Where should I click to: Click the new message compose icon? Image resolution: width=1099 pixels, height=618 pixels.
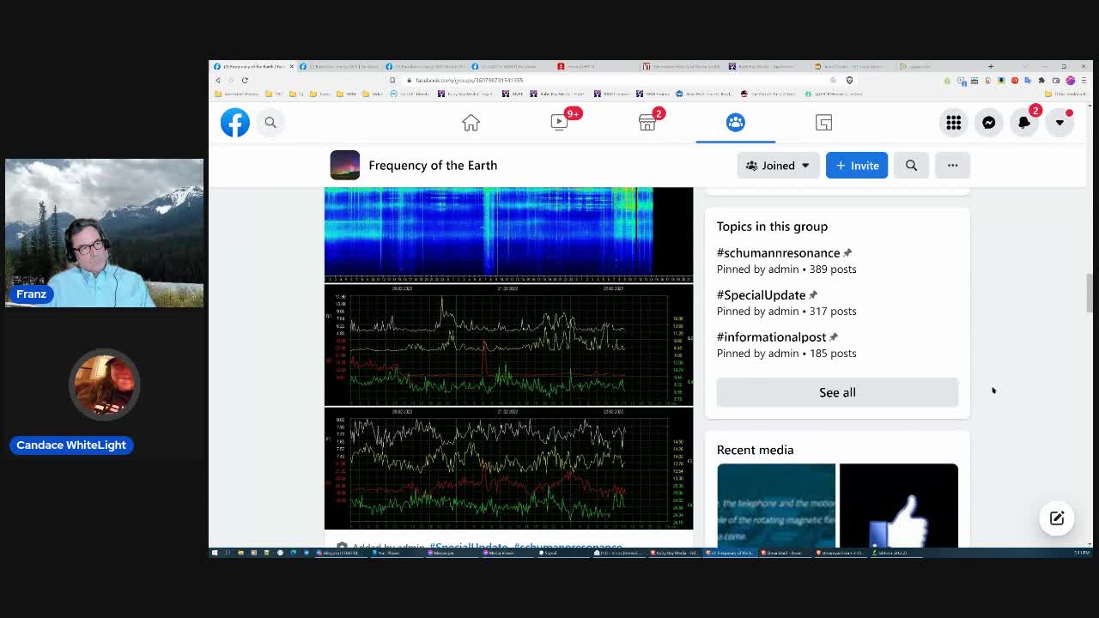tap(1057, 518)
